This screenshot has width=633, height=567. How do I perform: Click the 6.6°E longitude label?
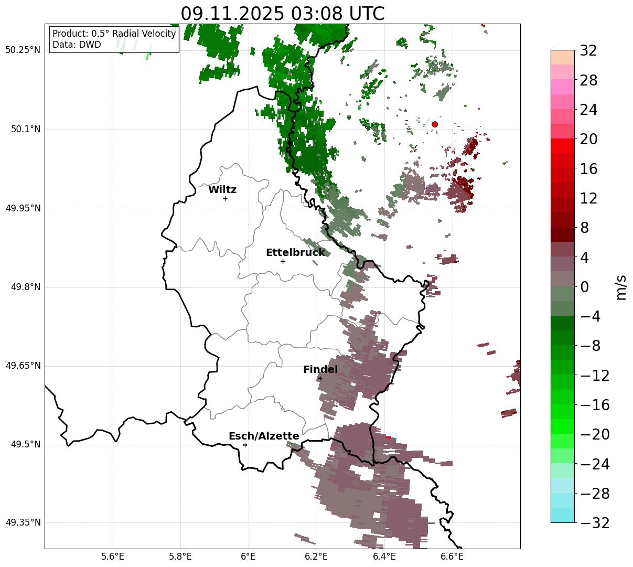pyautogui.click(x=452, y=557)
